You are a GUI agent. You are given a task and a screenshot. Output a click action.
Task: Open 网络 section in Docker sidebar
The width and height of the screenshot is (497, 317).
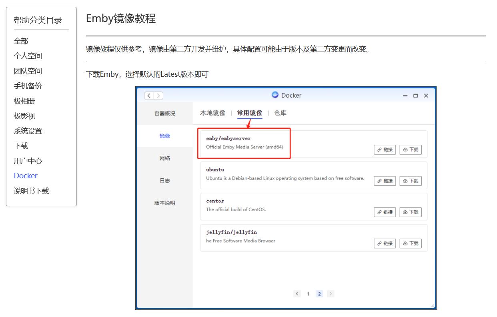[x=164, y=158]
